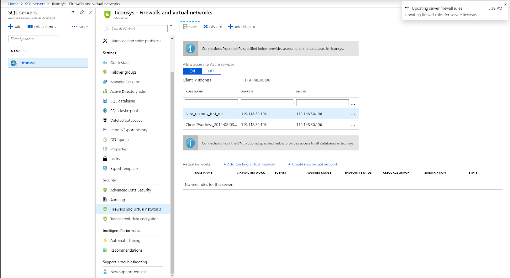
Task: Click the Add client IP plus icon
Action: (230, 26)
